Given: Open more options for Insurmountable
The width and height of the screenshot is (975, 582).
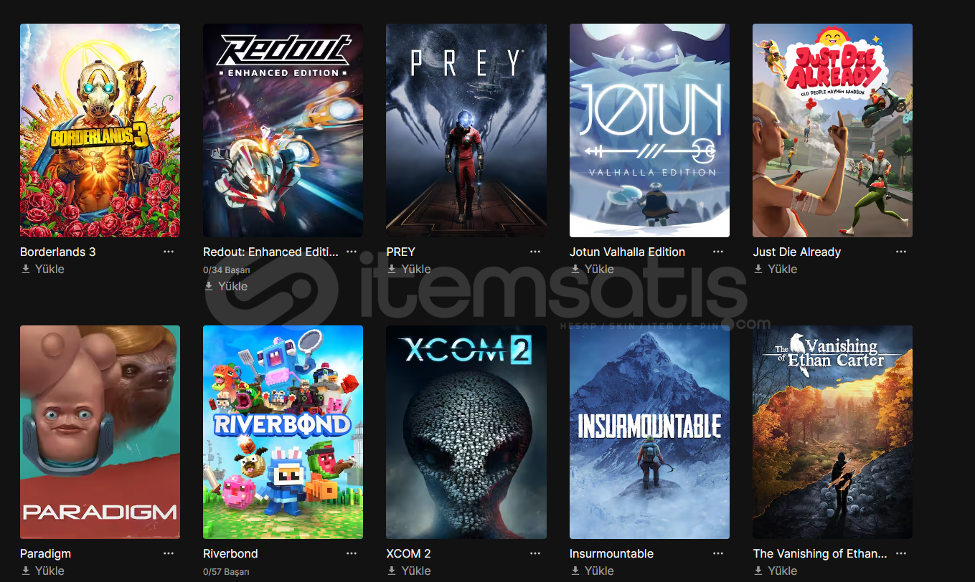Looking at the screenshot, I should (x=718, y=553).
